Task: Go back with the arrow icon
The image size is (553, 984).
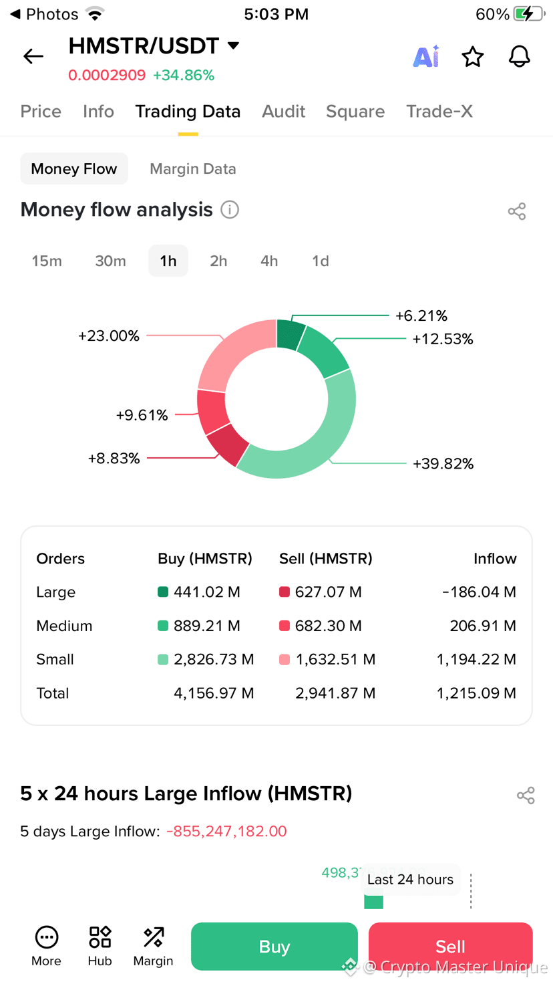Action: [x=33, y=56]
